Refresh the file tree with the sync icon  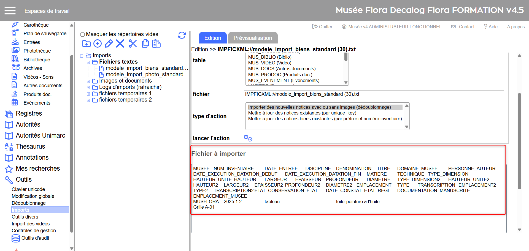coord(182,35)
